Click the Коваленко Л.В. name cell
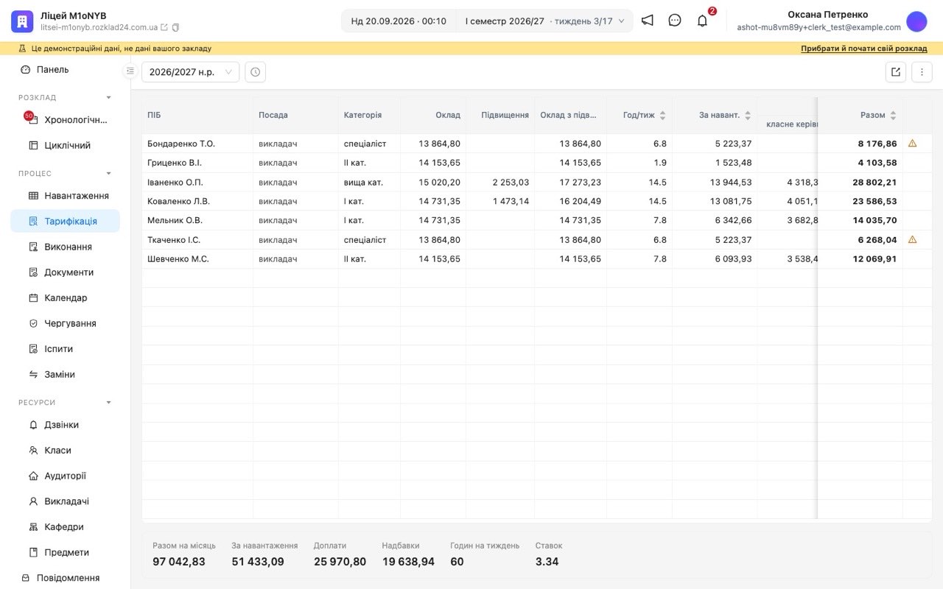Image resolution: width=943 pixels, height=589 pixels. click(x=197, y=201)
